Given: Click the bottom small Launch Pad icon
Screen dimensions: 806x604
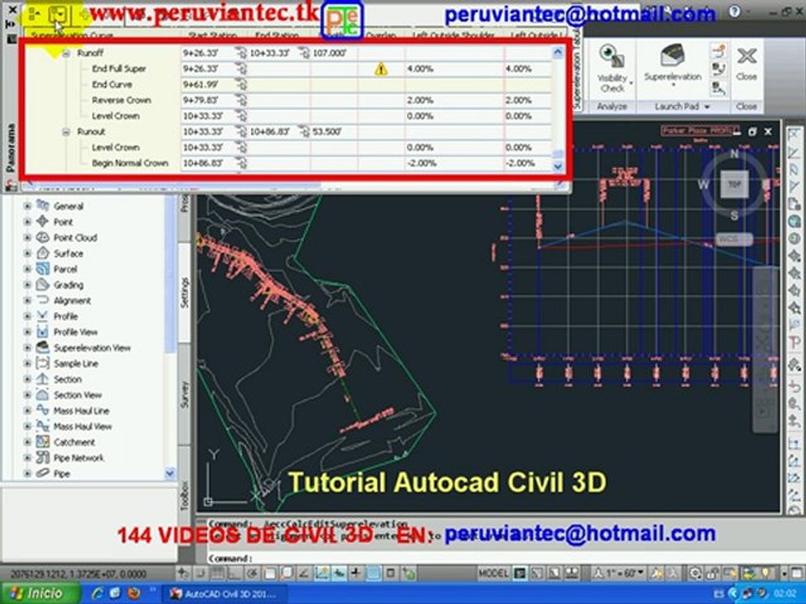Looking at the screenshot, I should pyautogui.click(x=718, y=88).
